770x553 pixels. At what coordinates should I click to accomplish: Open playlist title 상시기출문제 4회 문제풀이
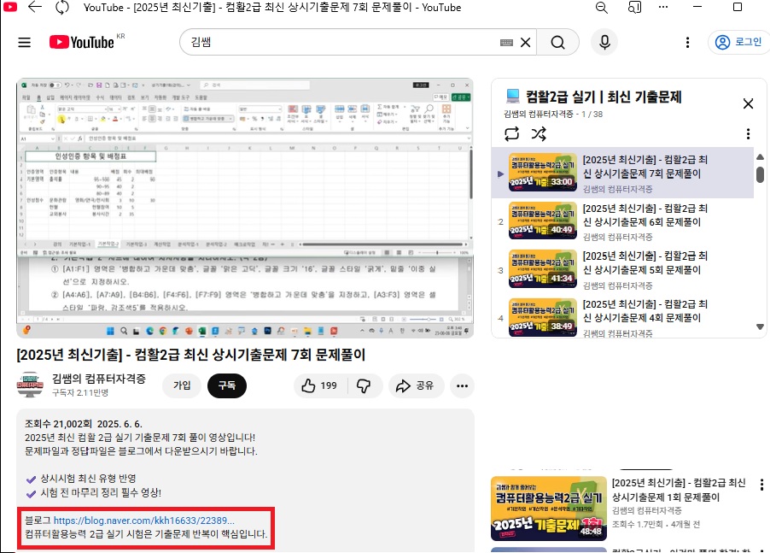(645, 311)
